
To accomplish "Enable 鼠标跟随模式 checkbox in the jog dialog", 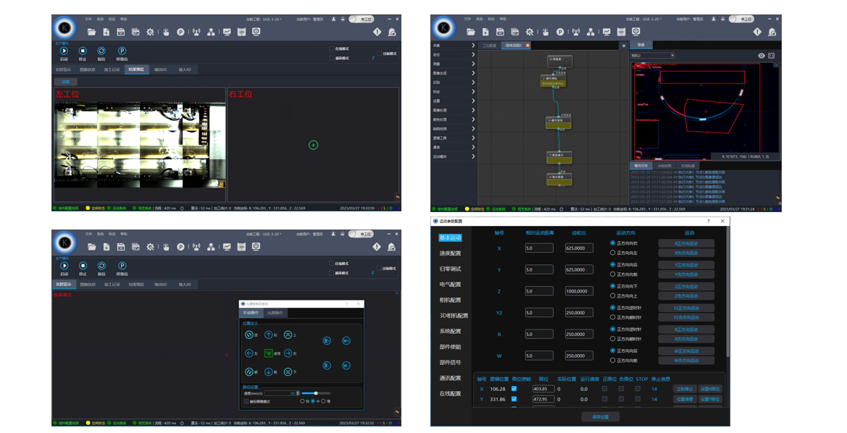I will tap(246, 401).
